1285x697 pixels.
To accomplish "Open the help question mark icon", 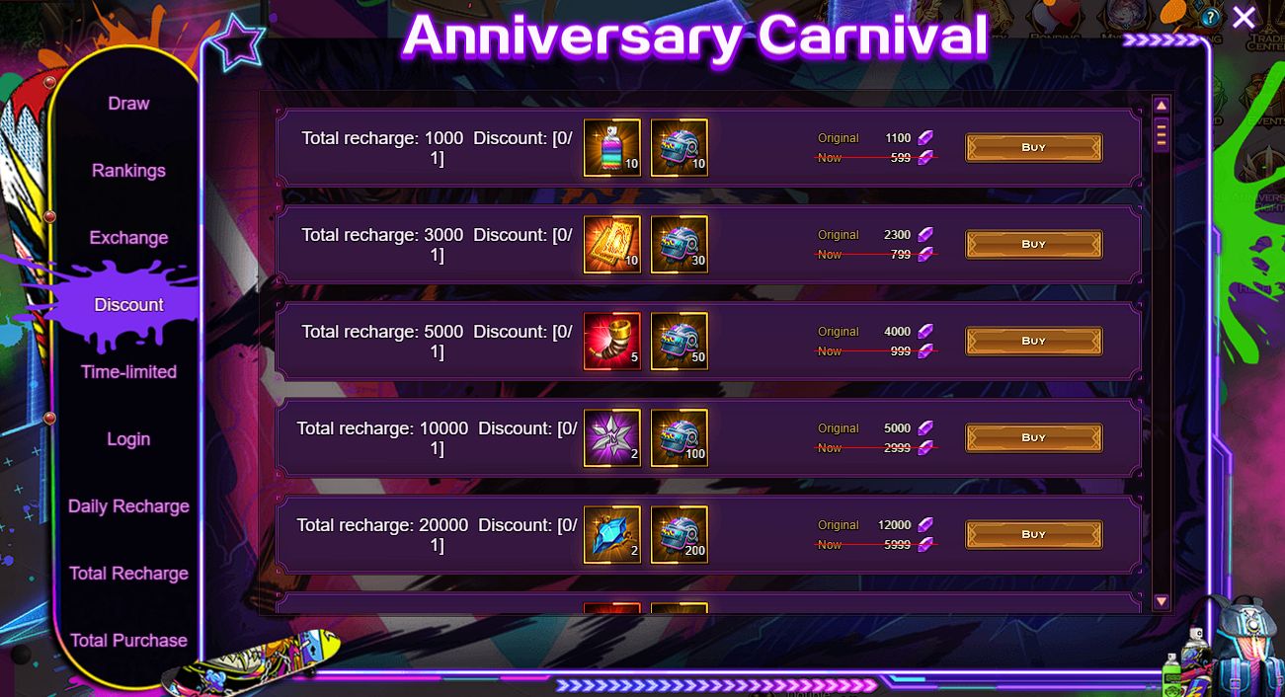I will [x=1210, y=17].
